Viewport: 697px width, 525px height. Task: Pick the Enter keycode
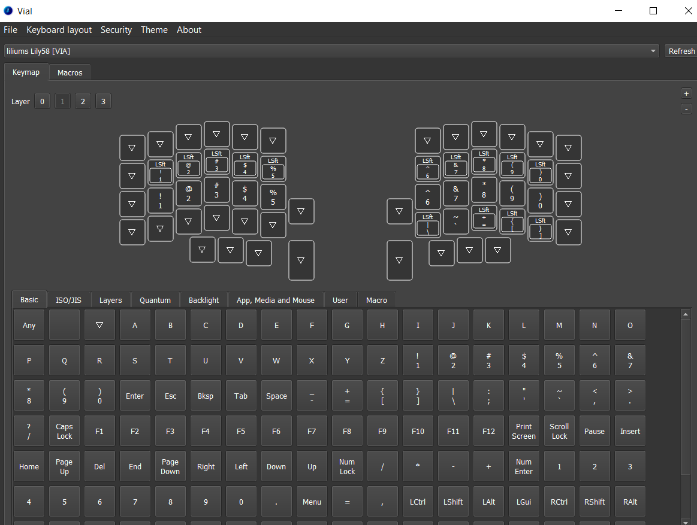coord(135,396)
